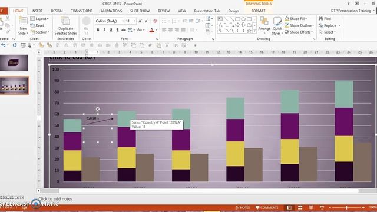Screen dimensions: 377x212
Task: Select the Oval shape in gallery
Action: point(243,19)
